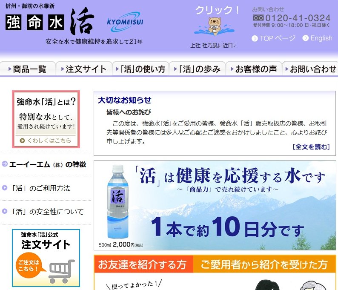Click the shopping cart order icon
Image resolution: width=338 pixels, height=290 pixels.
click(61, 270)
